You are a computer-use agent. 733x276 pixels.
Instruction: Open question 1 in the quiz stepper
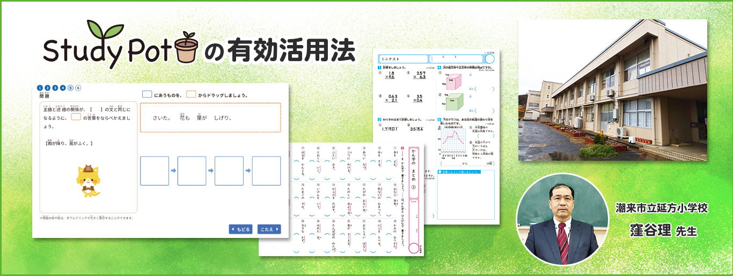(40, 88)
